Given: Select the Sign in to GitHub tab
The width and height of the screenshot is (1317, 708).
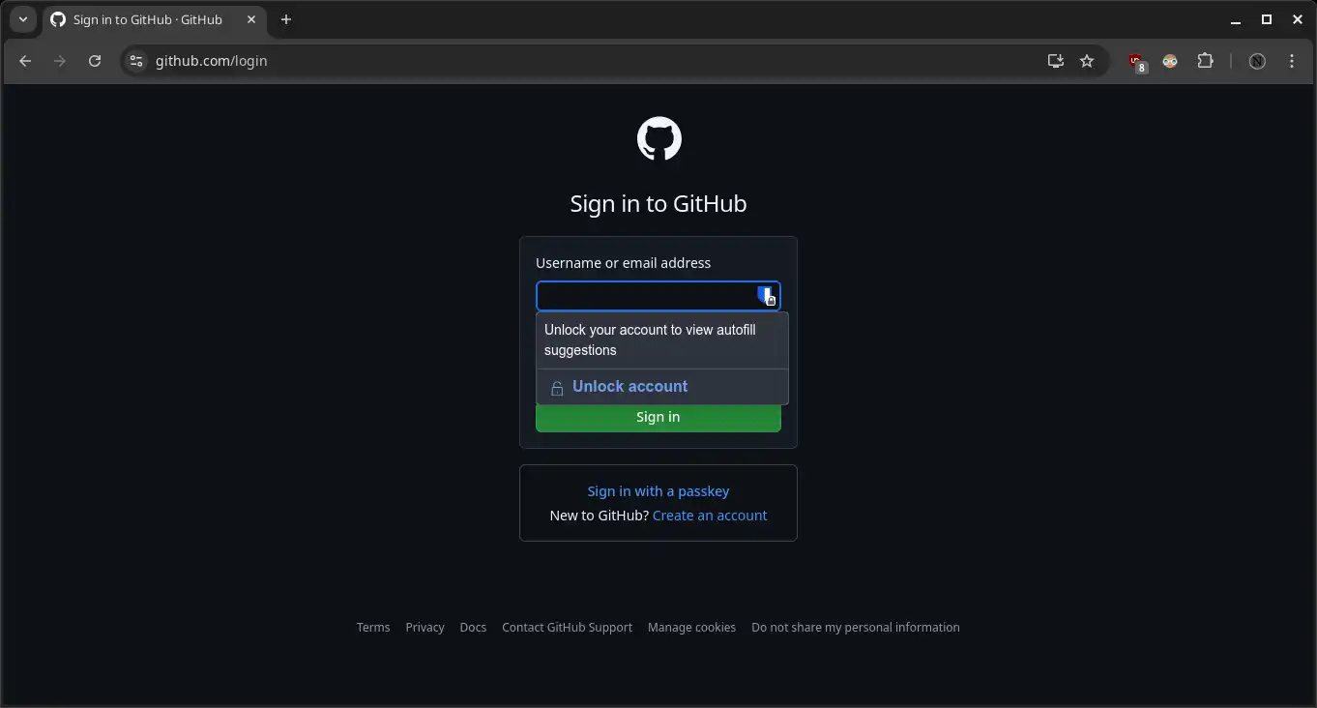Looking at the screenshot, I should point(147,19).
